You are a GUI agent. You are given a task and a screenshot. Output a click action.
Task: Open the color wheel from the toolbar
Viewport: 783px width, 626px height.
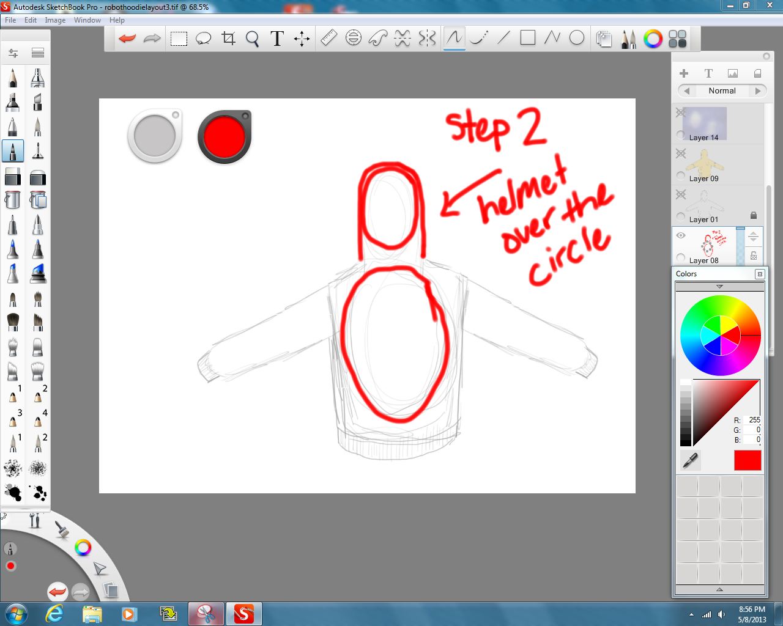652,39
